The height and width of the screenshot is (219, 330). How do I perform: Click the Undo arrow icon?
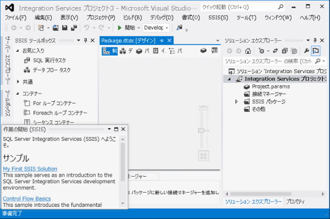tap(86, 28)
